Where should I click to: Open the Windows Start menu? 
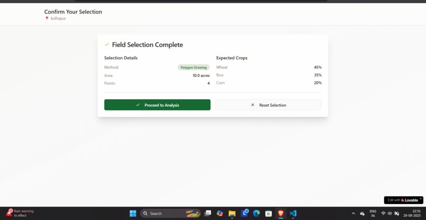(133, 214)
